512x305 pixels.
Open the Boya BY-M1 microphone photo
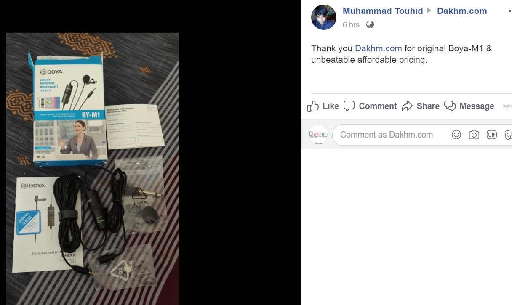[93, 168]
